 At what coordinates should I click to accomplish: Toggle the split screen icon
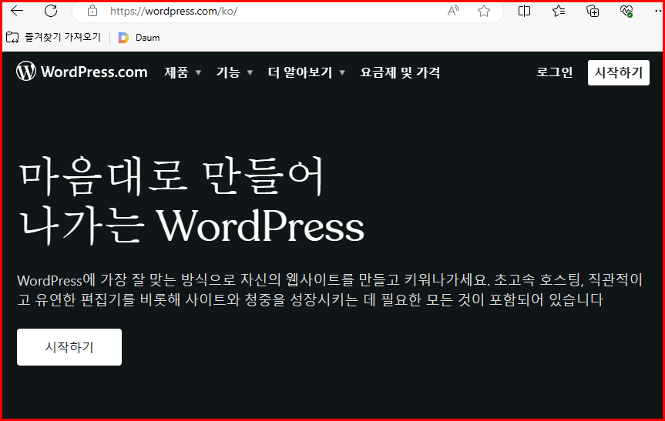pyautogui.click(x=524, y=11)
